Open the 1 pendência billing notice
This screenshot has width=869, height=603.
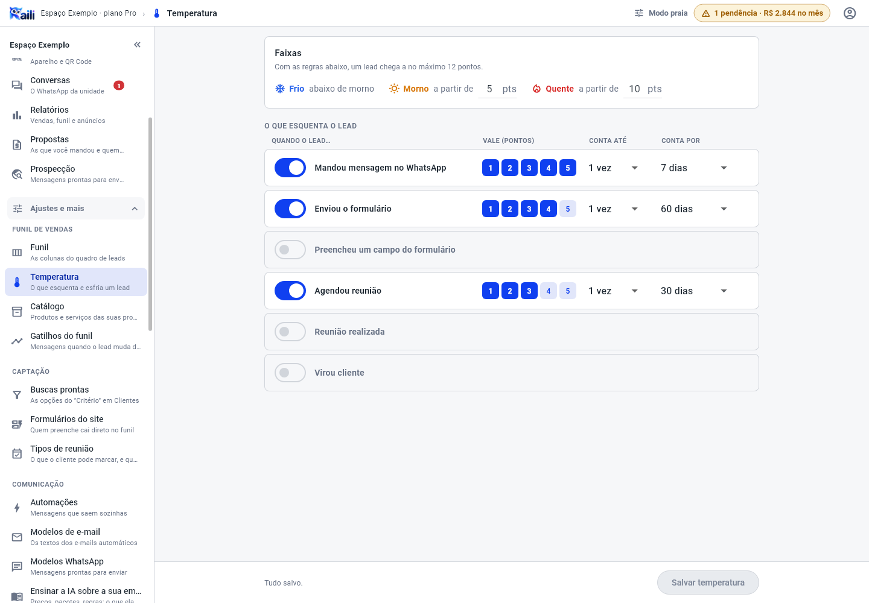click(762, 13)
